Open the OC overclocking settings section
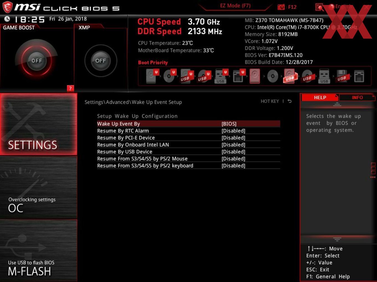The image size is (377, 282). pos(39,187)
